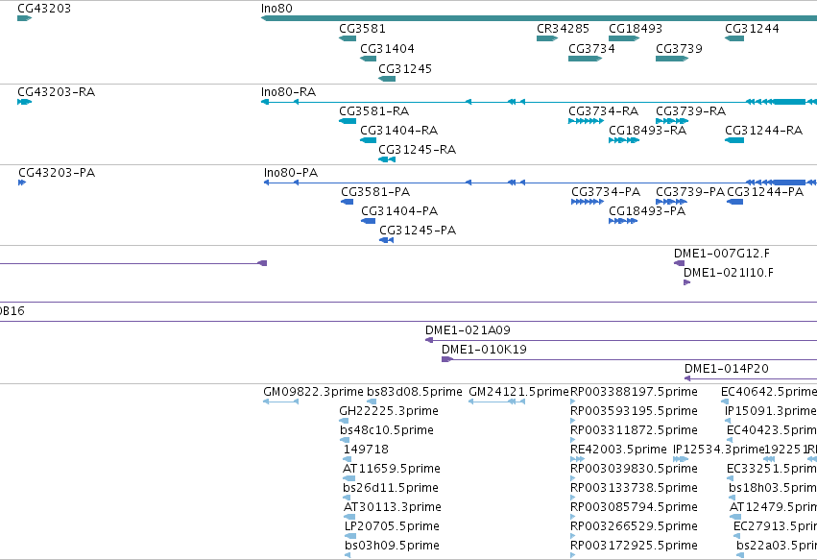This screenshot has height=560, width=817.
Task: Select the CG18493-RA transcript
Action: [x=624, y=140]
